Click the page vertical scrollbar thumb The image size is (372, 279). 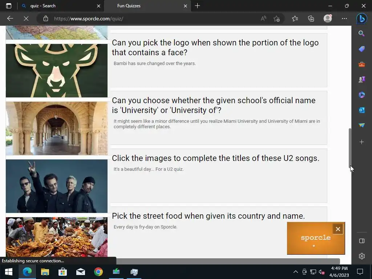pyautogui.click(x=350, y=148)
